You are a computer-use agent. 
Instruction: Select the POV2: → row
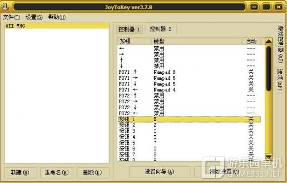point(189,101)
